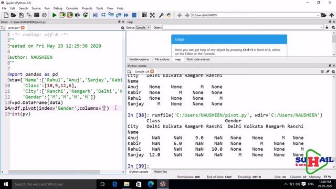
Task: Open the Edit menu
Action: pyautogui.click(x=13, y=8)
